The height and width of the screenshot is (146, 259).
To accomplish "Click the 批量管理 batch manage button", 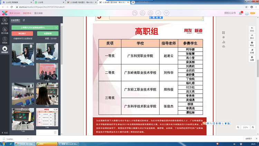I will 48,34.
